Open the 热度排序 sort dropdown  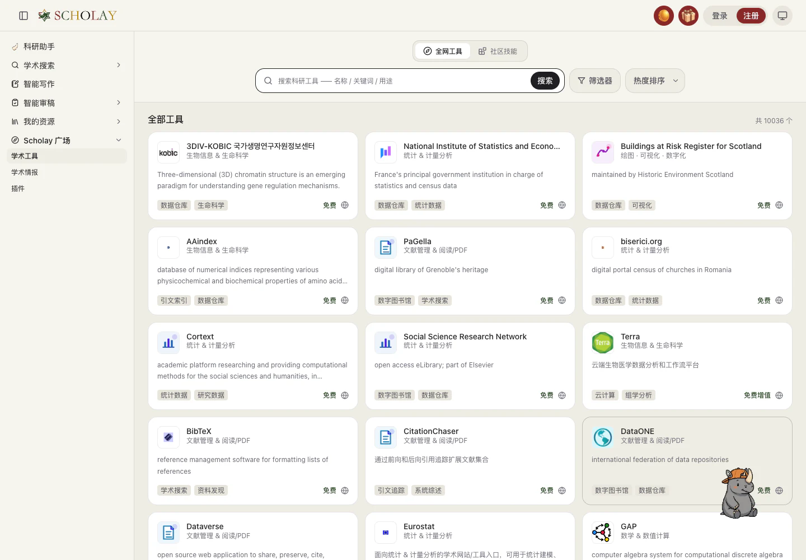[x=655, y=81]
